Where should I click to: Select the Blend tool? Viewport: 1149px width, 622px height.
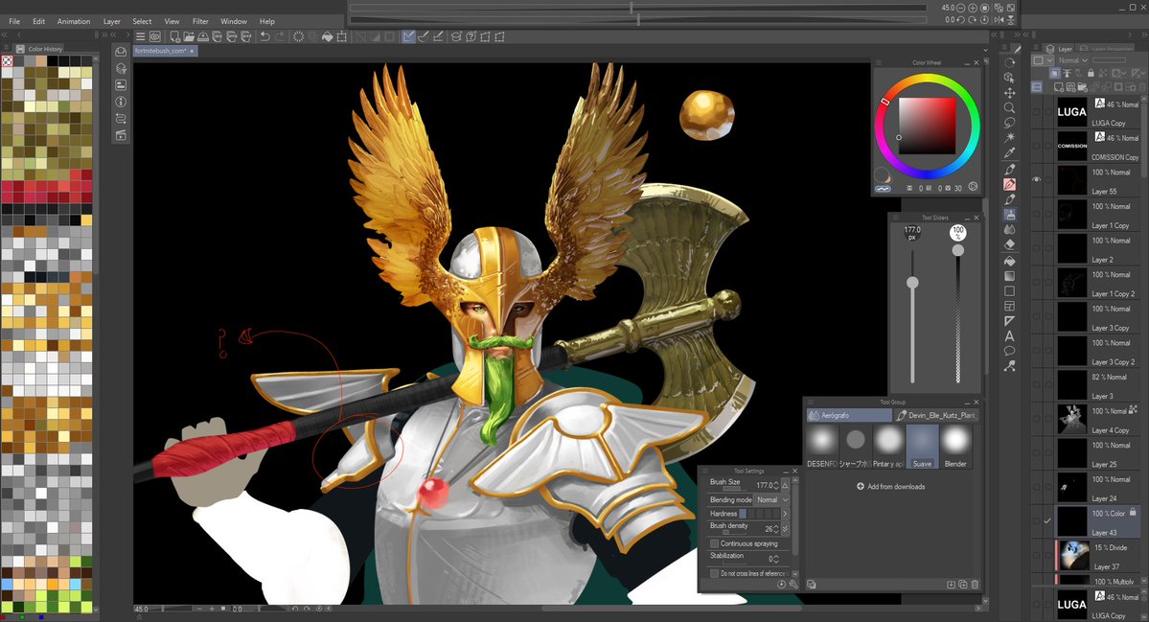(x=1009, y=229)
